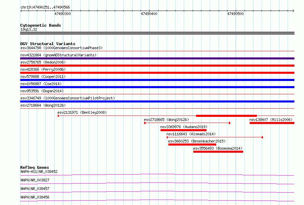Click the right arrow on the coordinate ruler
Image resolution: width=304 pixels, height=205 pixels.
coord(293,11)
